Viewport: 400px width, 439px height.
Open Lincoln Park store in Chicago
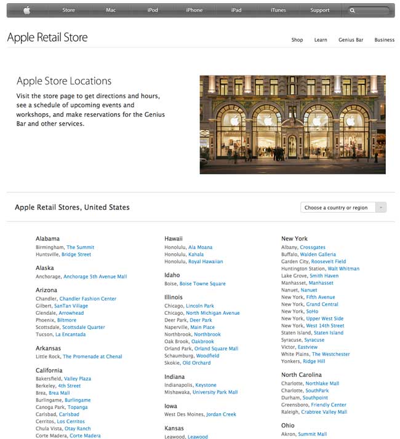click(x=200, y=306)
